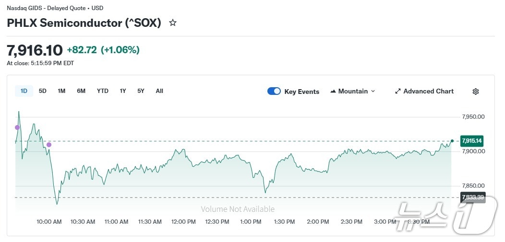Viewport: 505px width, 242px height.
Task: Click the green dot at chart's end
Action: coord(452,141)
